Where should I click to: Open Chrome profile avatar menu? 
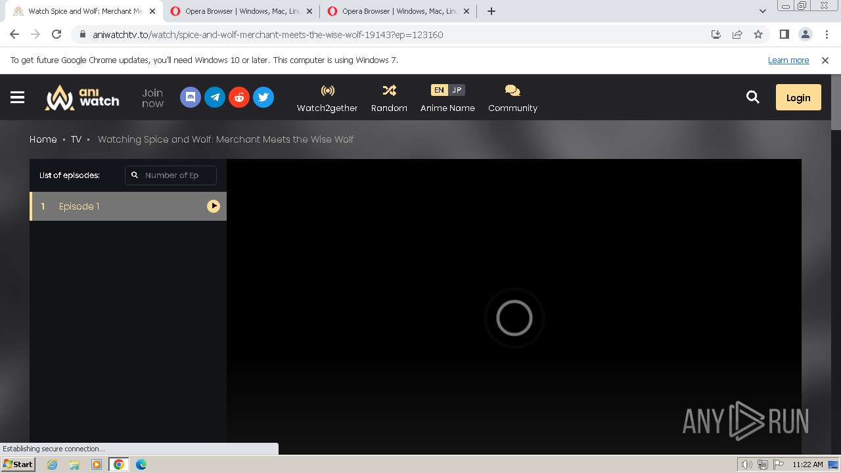click(805, 34)
